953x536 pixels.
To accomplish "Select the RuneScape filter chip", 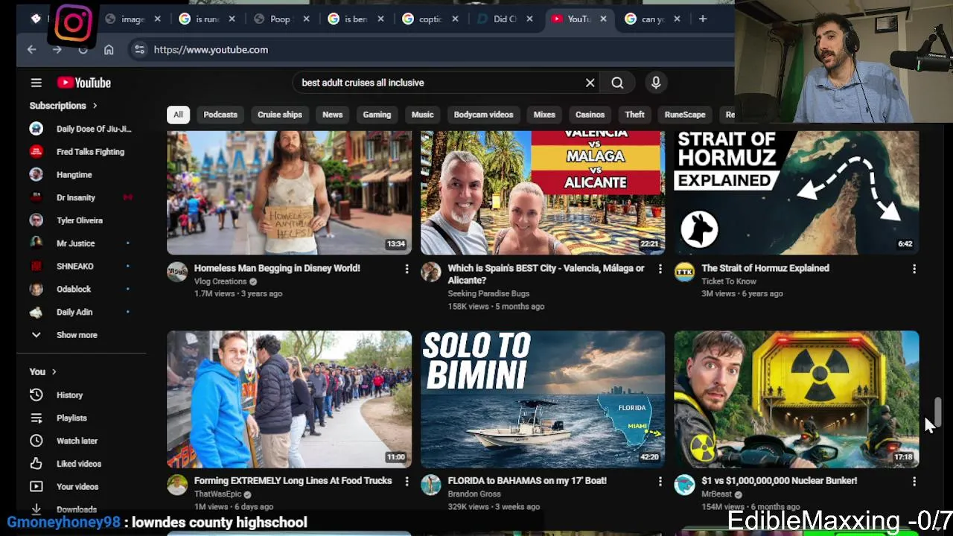I will 685,115.
